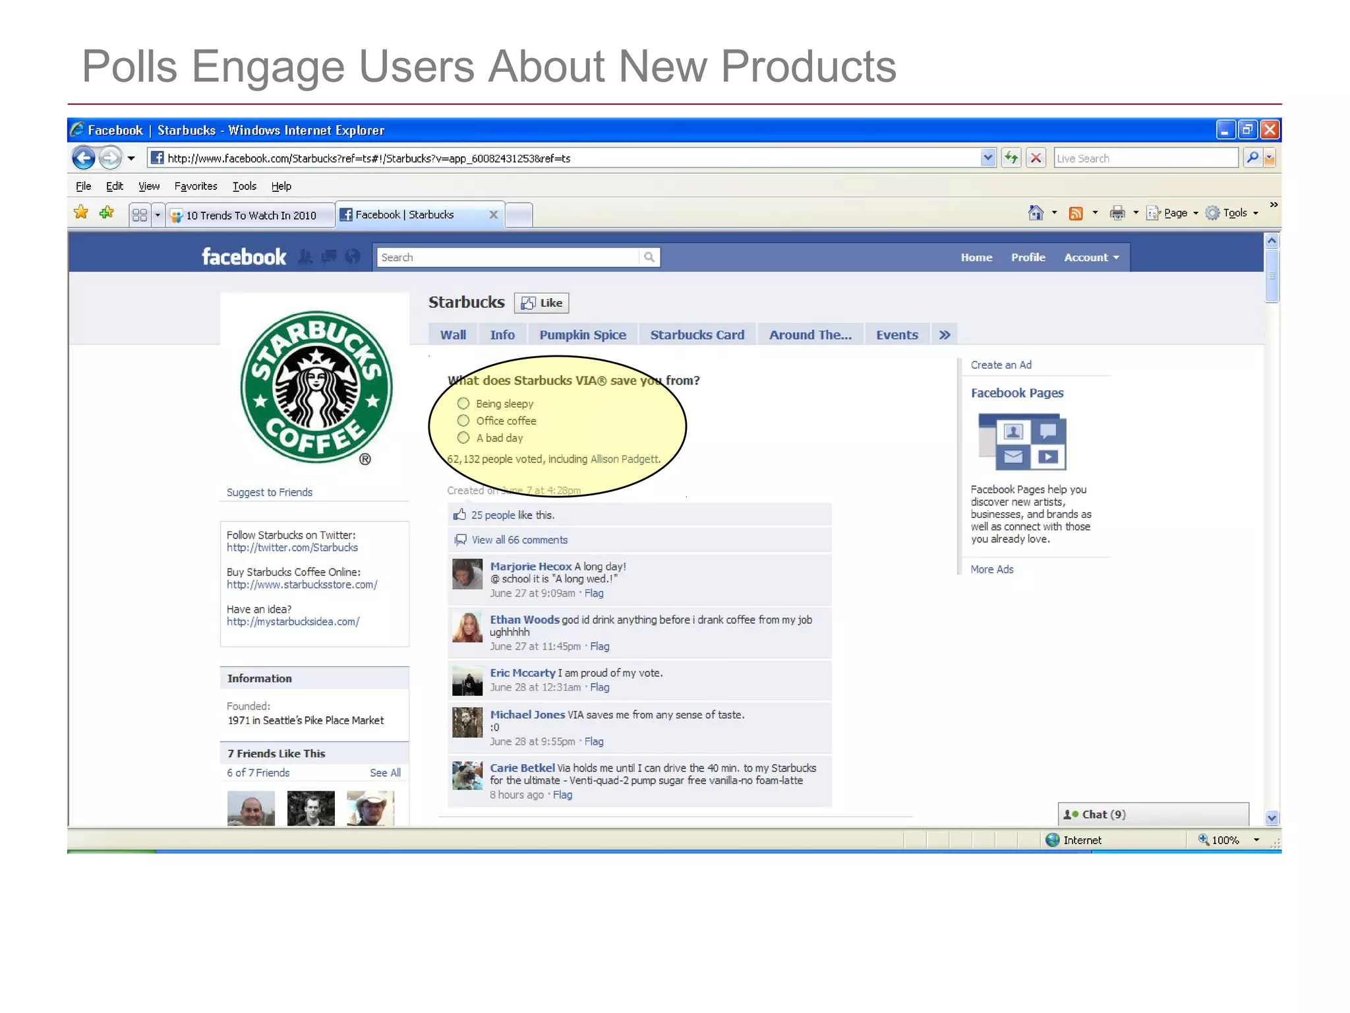
Task: Open the Tools toolbar dropdown
Action: (x=1232, y=213)
